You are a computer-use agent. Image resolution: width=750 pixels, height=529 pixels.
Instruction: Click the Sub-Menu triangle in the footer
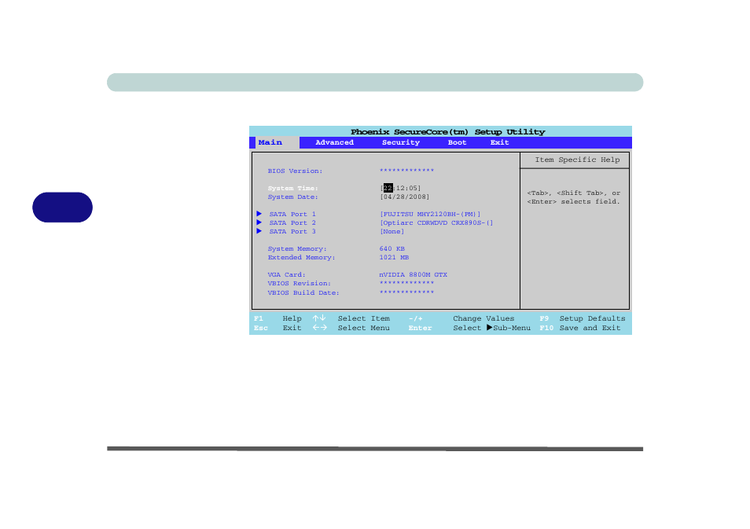click(489, 328)
